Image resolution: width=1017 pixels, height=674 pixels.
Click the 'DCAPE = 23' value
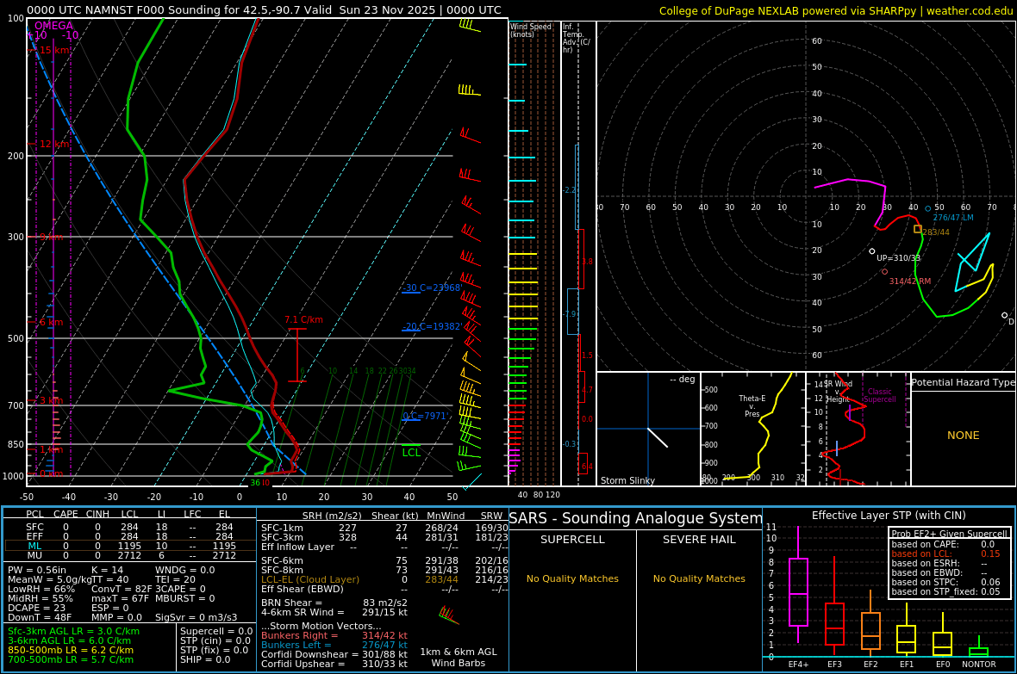click(x=36, y=608)
